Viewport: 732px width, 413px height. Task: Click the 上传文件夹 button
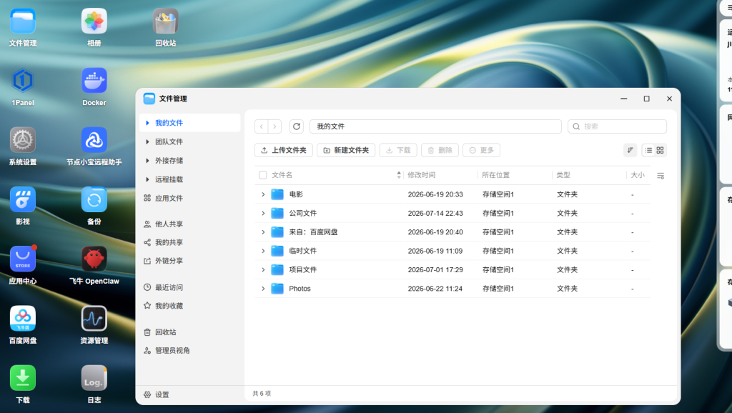tap(284, 150)
